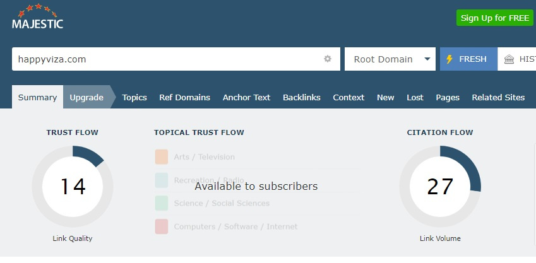
Task: Click the orange Arts / Television swatch
Action: (162, 157)
